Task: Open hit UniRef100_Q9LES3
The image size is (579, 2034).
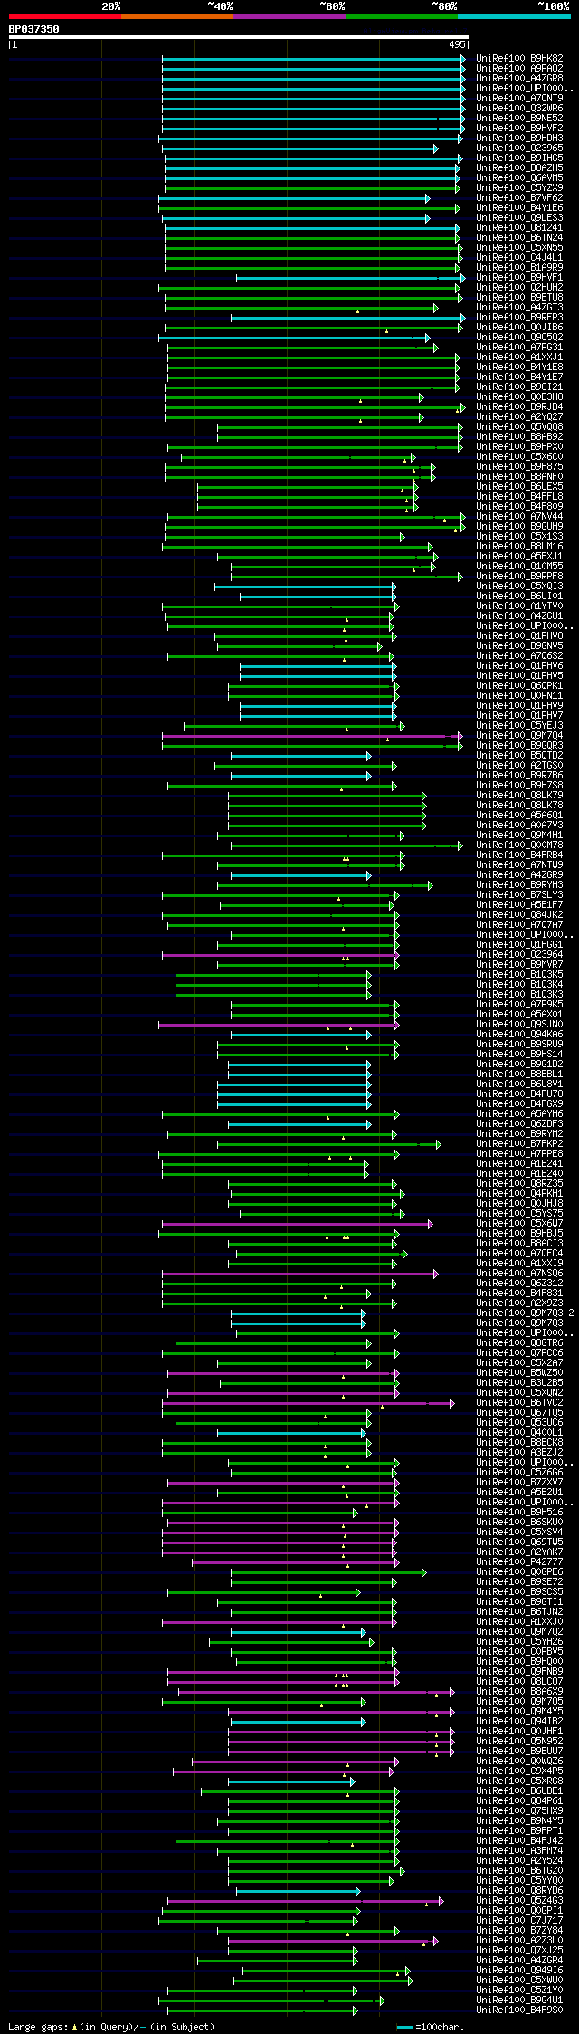Action: tap(519, 217)
